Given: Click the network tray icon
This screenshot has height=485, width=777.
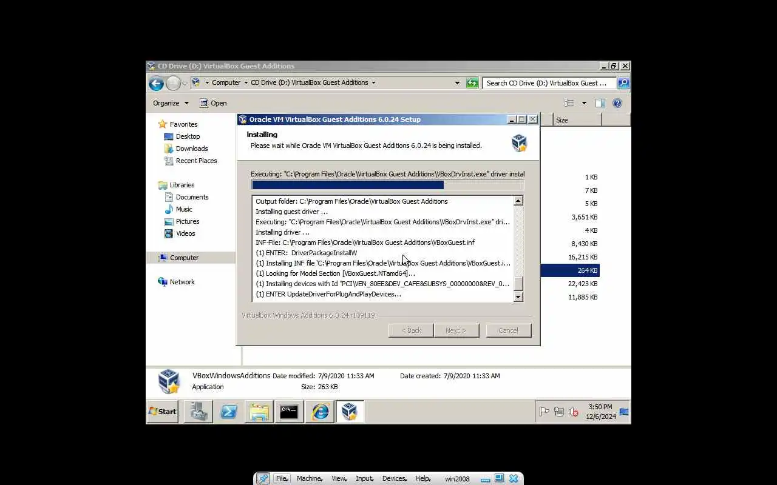Looking at the screenshot, I should coord(559,412).
